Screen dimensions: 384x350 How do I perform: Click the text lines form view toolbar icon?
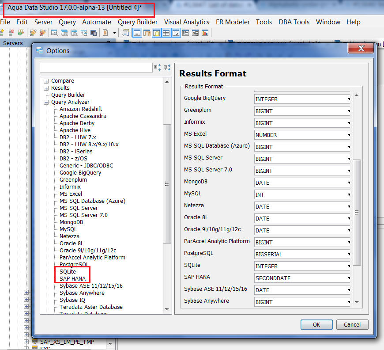click(186, 33)
